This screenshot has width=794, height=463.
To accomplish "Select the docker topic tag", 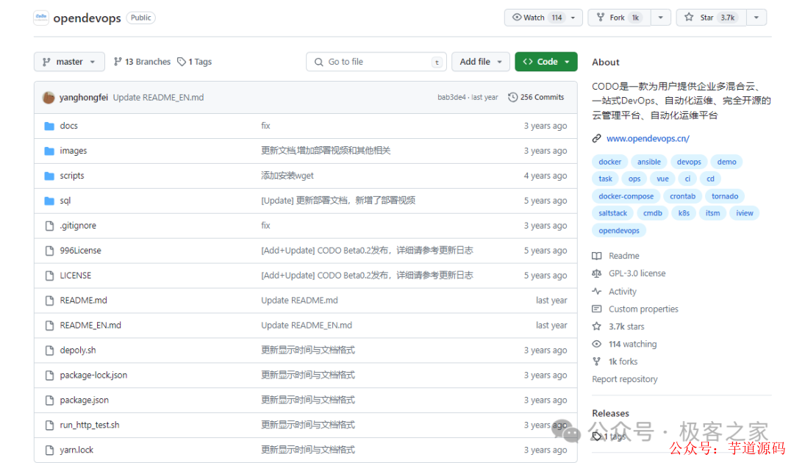I will [609, 162].
